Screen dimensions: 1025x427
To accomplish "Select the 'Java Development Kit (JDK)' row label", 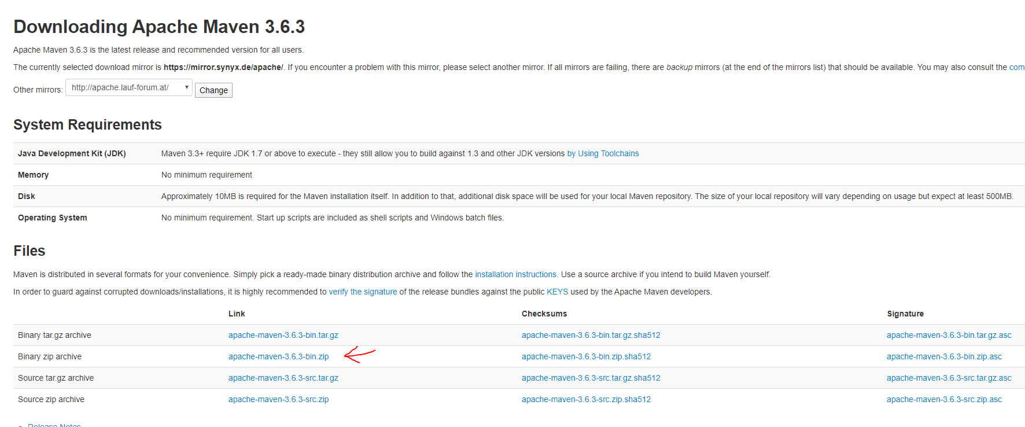I will point(72,153).
